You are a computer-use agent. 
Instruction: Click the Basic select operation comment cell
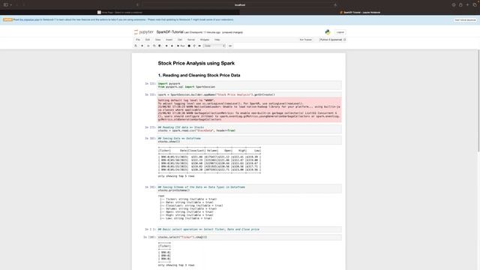(x=249, y=229)
